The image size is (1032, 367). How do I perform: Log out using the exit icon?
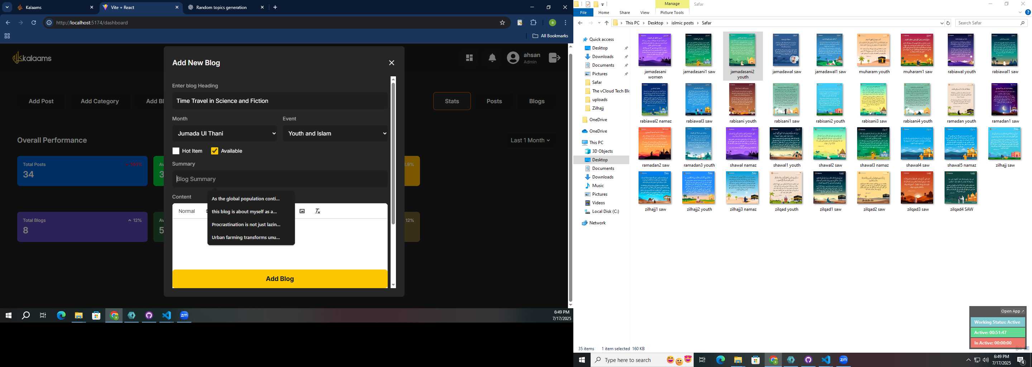point(554,58)
